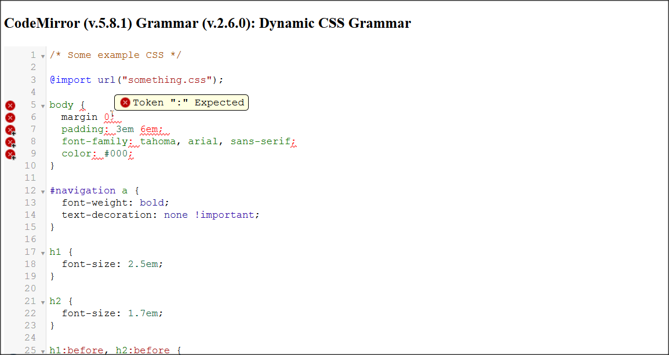Click the multiple-error marker on line 8
Viewport: 669px width, 355px height.
pyautogui.click(x=10, y=142)
